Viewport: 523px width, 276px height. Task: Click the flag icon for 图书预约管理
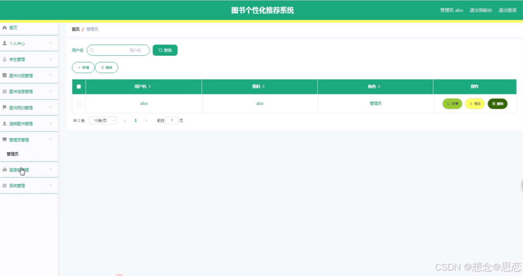(5, 108)
